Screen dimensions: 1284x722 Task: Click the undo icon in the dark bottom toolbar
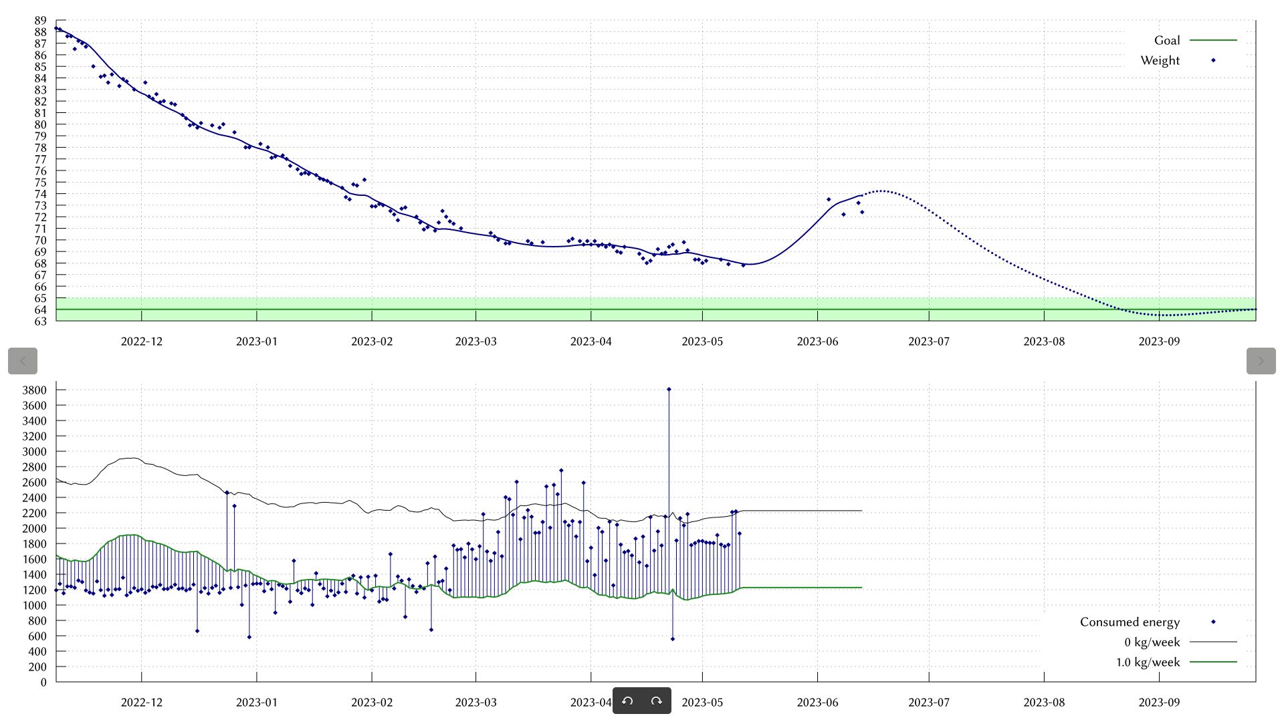pos(627,701)
